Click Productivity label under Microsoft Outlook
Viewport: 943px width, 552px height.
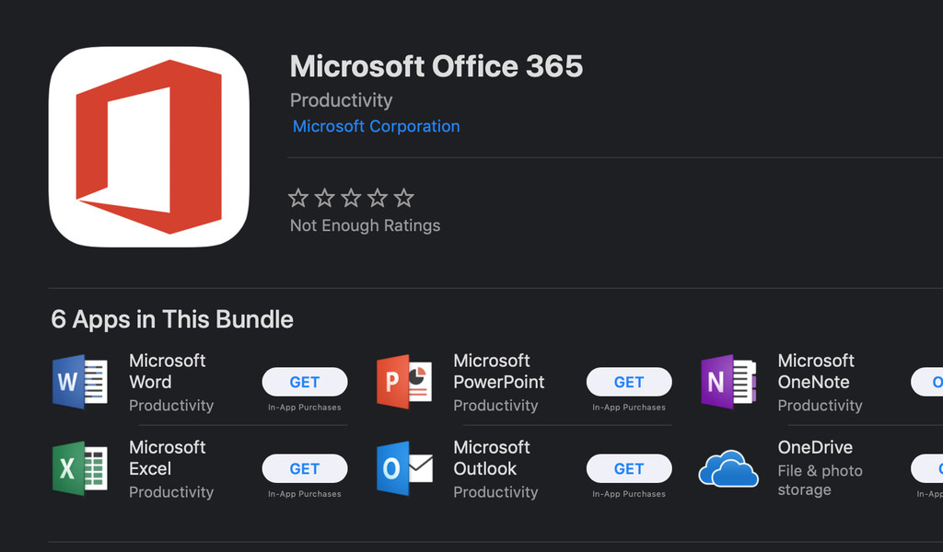click(x=495, y=492)
